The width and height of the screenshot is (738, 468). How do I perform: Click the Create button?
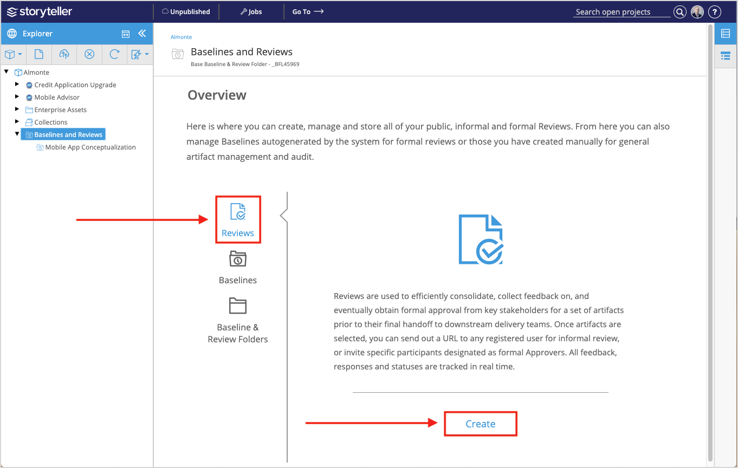tap(481, 424)
